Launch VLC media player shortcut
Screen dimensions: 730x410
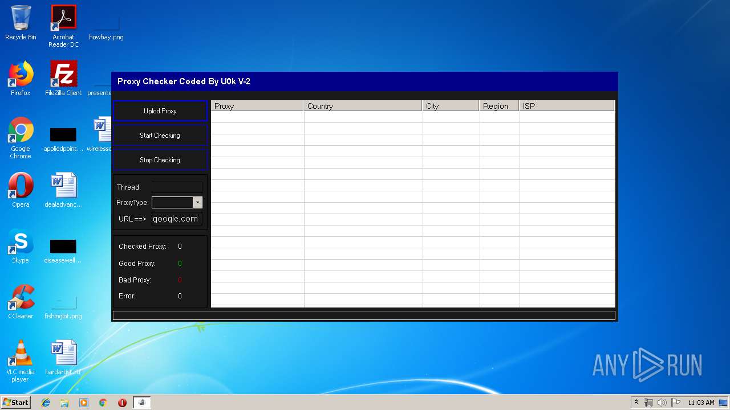point(21,361)
